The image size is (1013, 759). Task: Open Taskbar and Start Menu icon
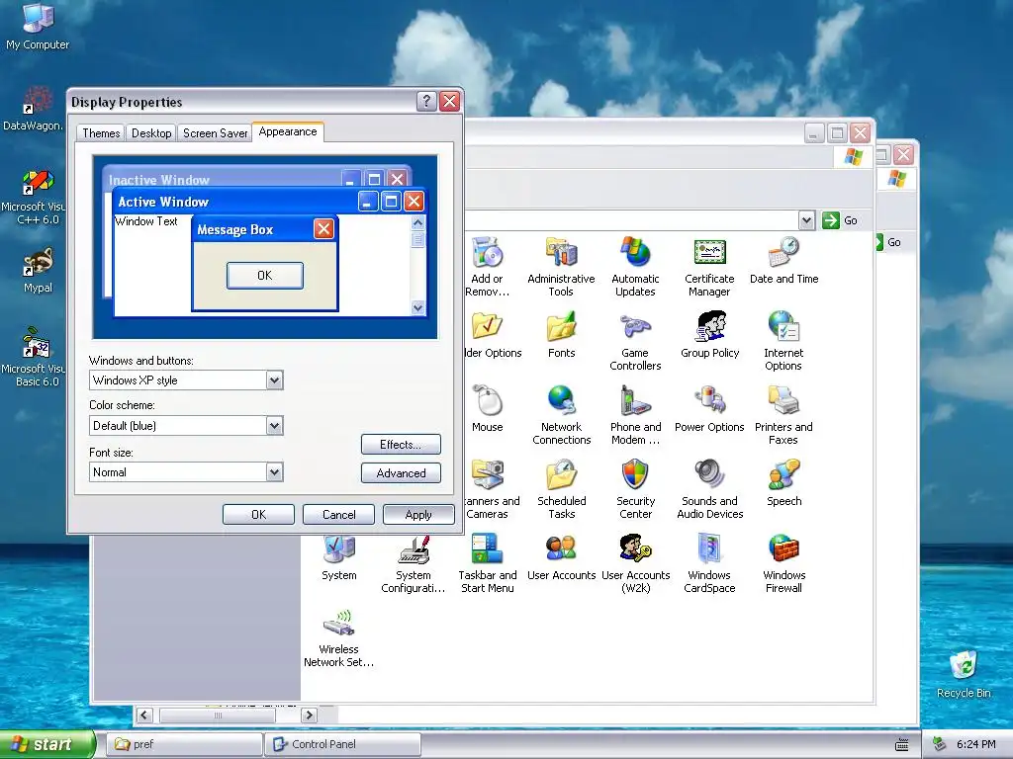tap(487, 548)
